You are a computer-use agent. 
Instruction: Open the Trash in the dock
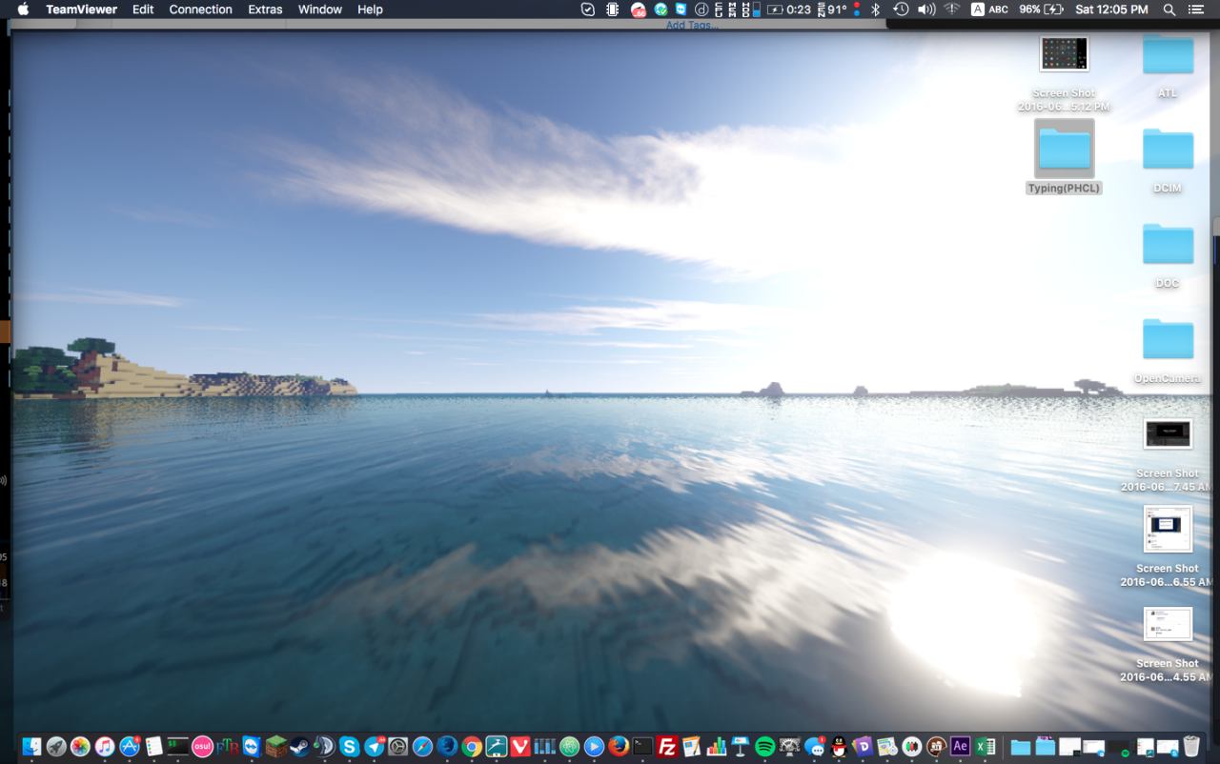pos(1191,747)
